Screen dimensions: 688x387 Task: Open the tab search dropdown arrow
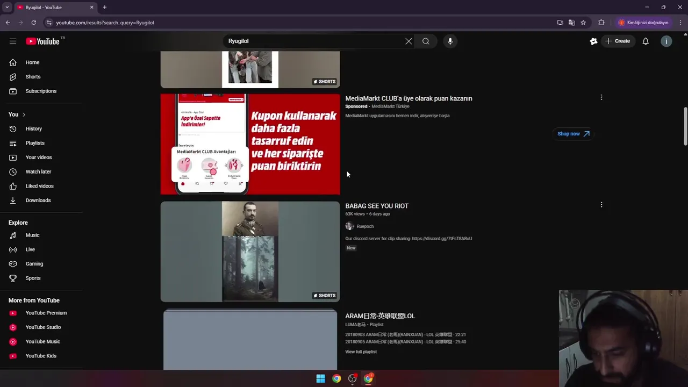pos(7,7)
